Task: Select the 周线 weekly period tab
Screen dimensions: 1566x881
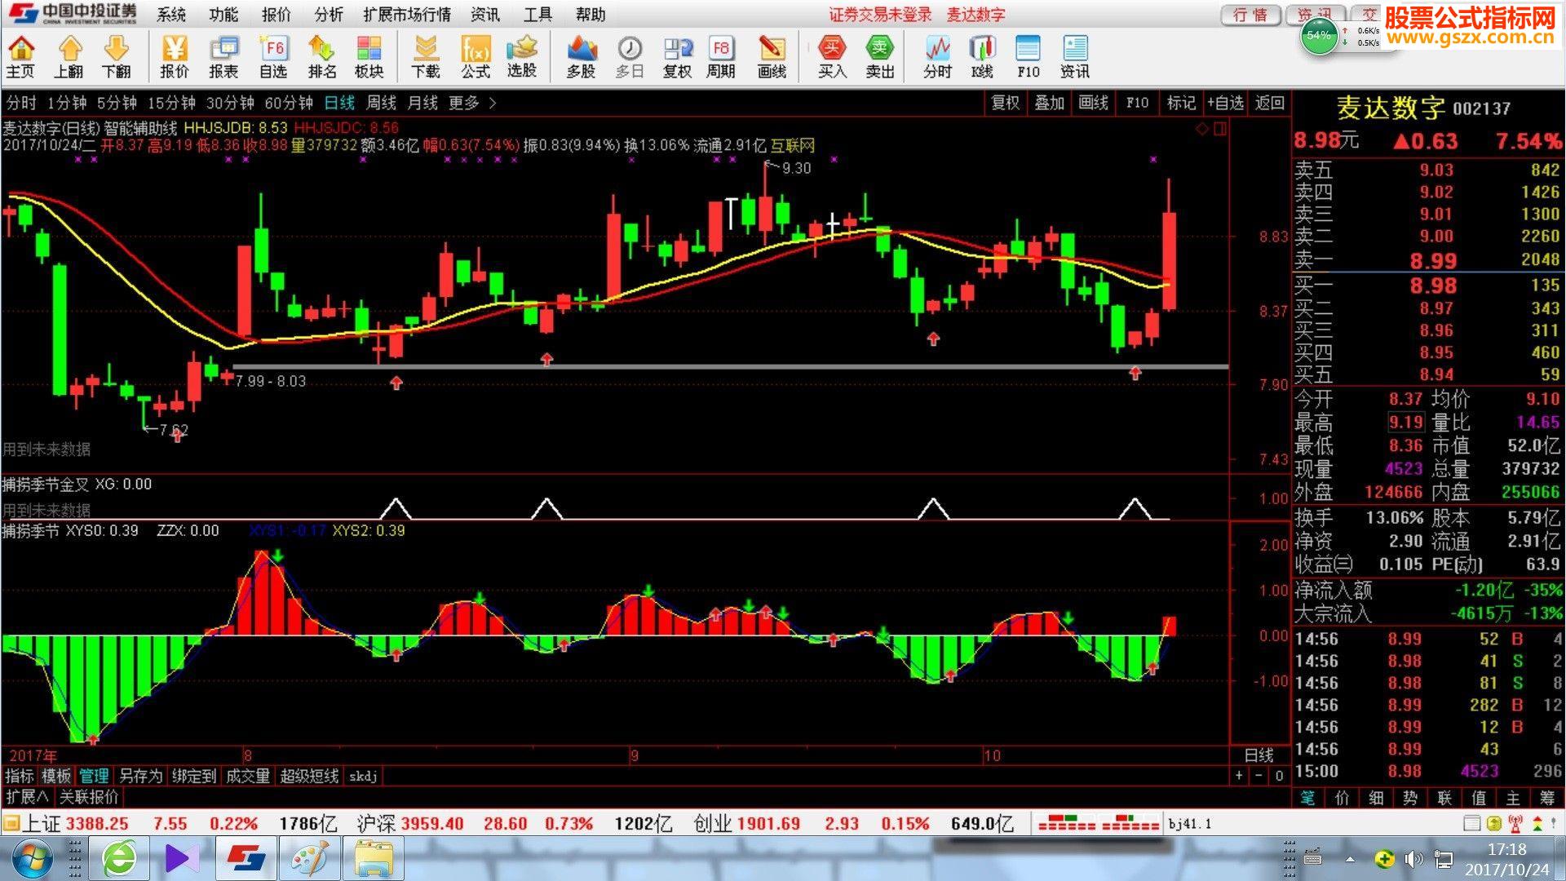Action: [x=381, y=103]
